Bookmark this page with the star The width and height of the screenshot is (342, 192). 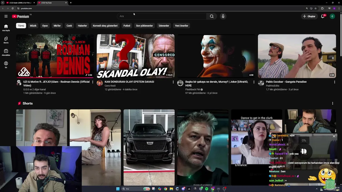[316, 8]
